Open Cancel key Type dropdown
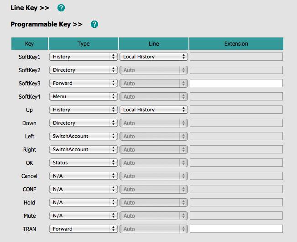Image resolution: width=297 pixels, height=242 pixels. pos(83,176)
